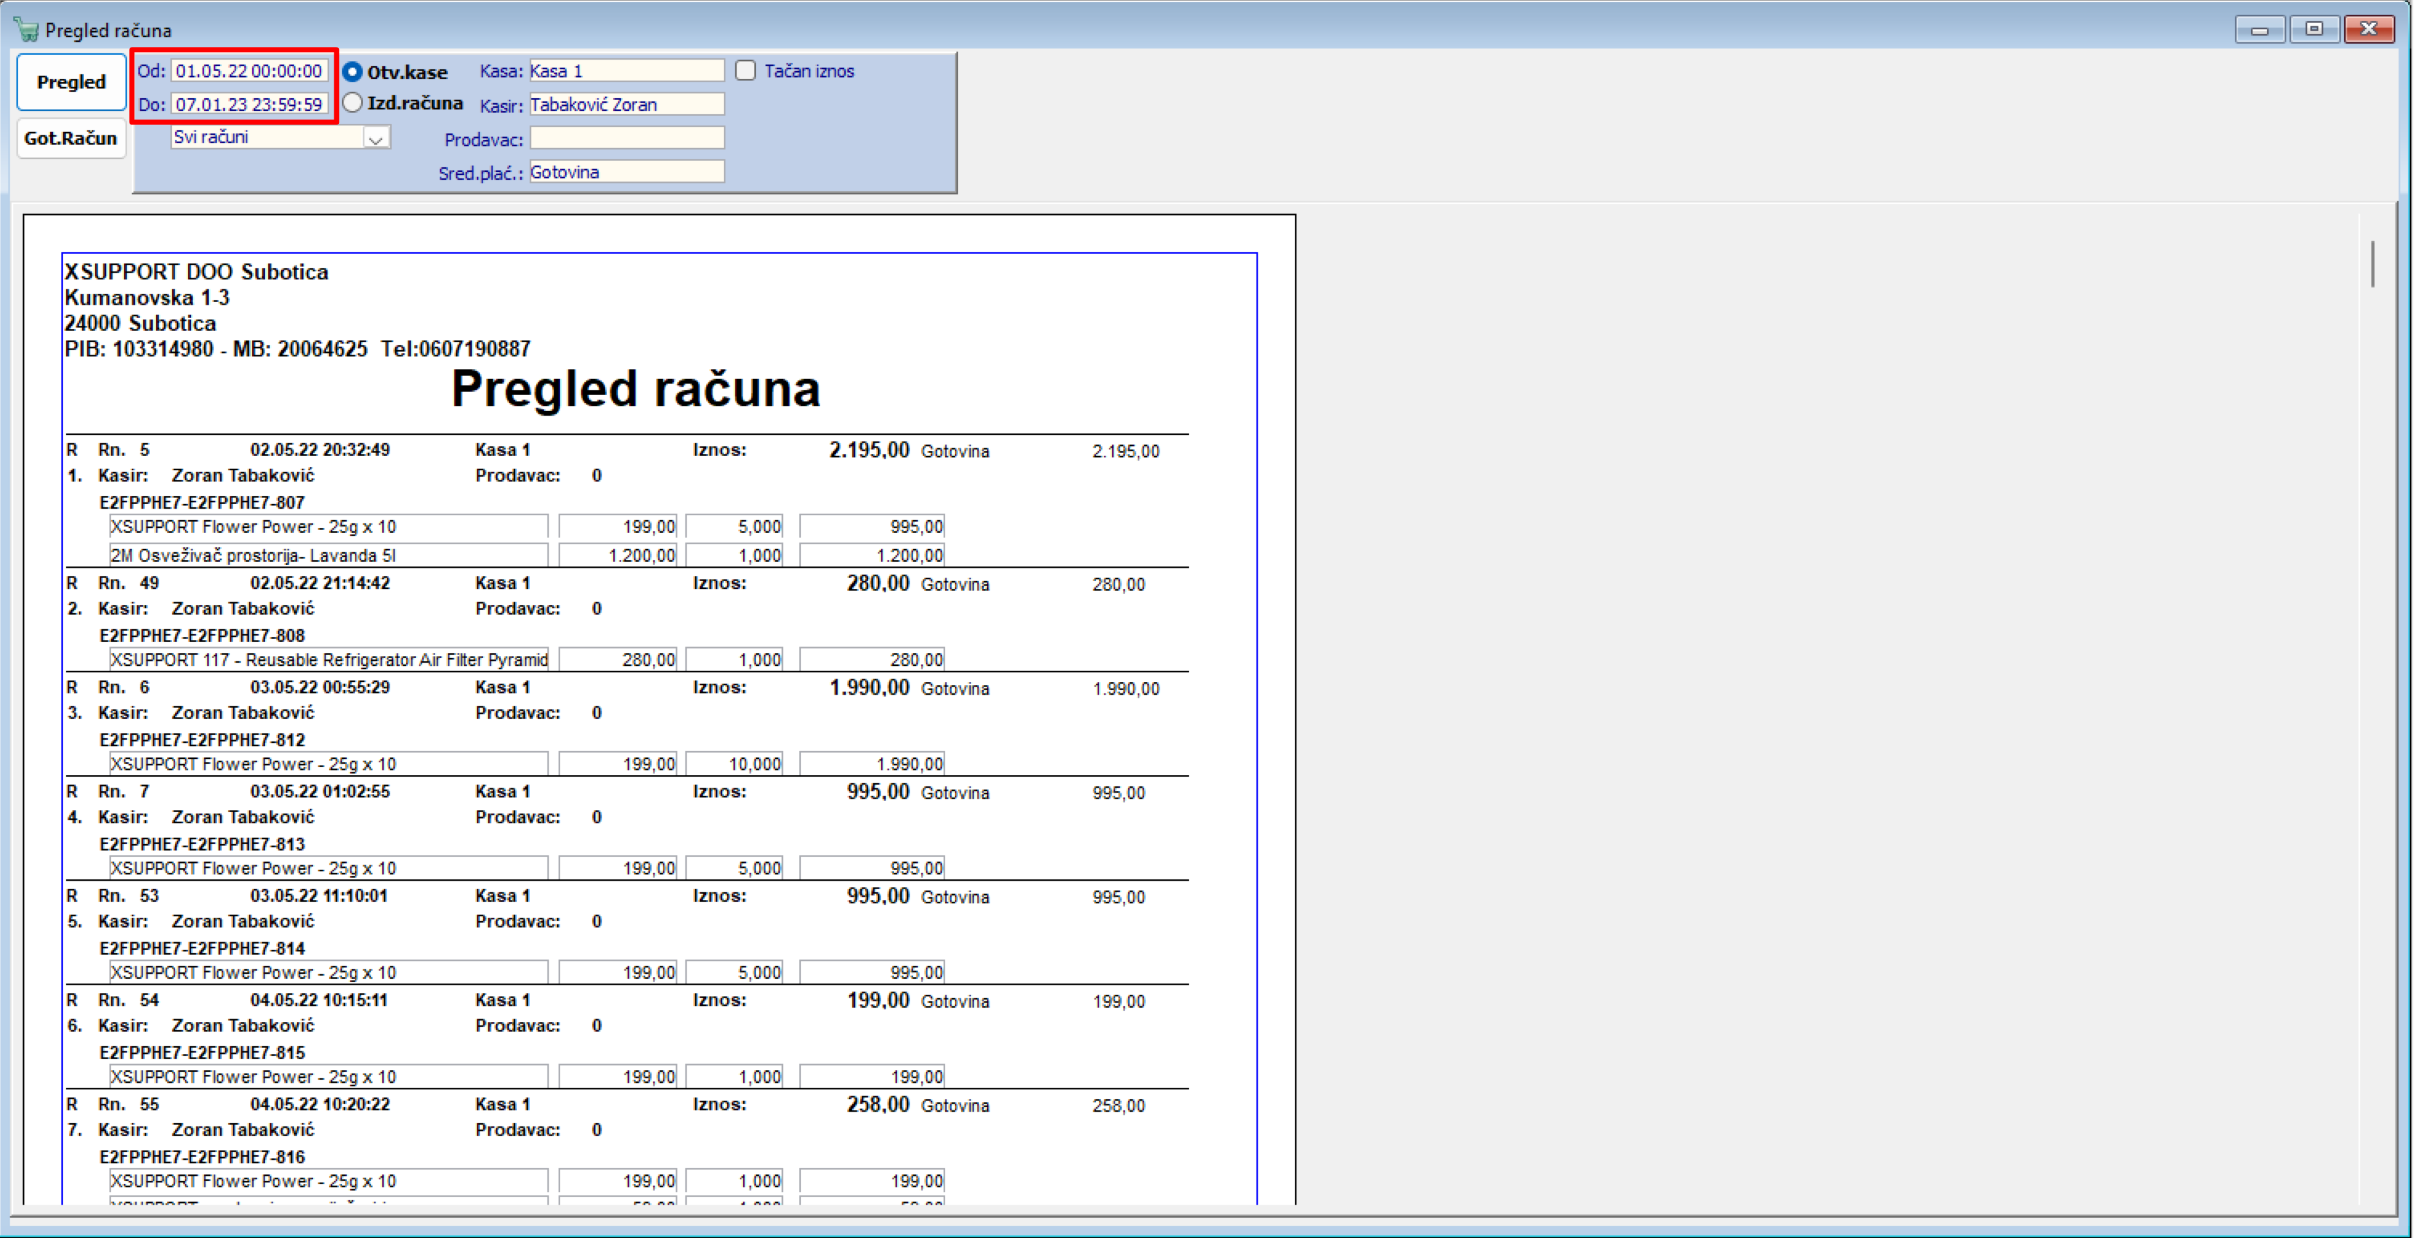This screenshot has width=2414, height=1238.
Task: Click the shopping cart icon in title bar
Action: (x=26, y=30)
